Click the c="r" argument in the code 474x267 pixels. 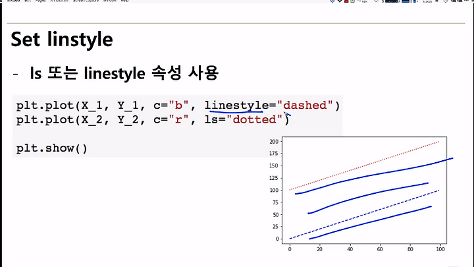click(171, 119)
